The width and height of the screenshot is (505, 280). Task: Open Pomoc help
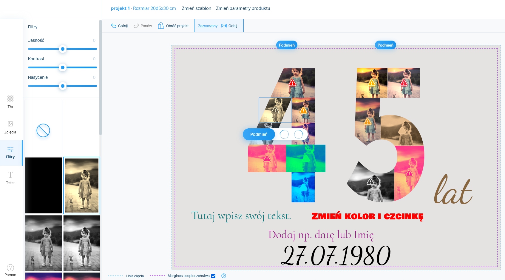point(10,270)
